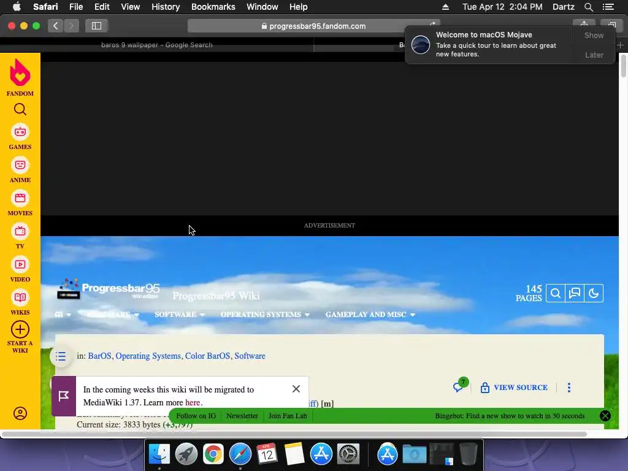
Task: Open Fandom sidebar search magnifier
Action: (x=20, y=109)
